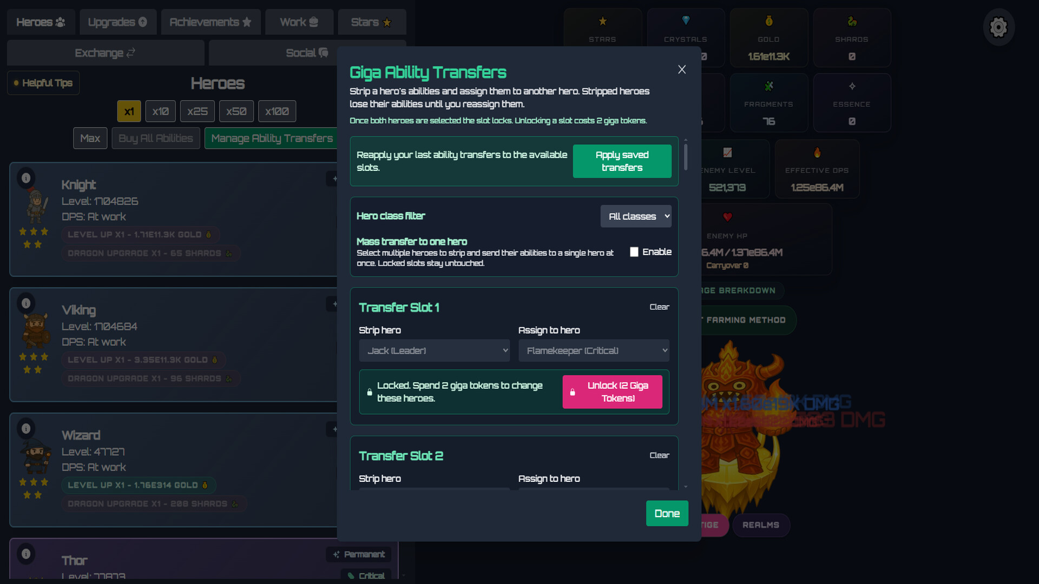The image size is (1039, 584).
Task: Click the Essence resource icon
Action: tap(851, 87)
